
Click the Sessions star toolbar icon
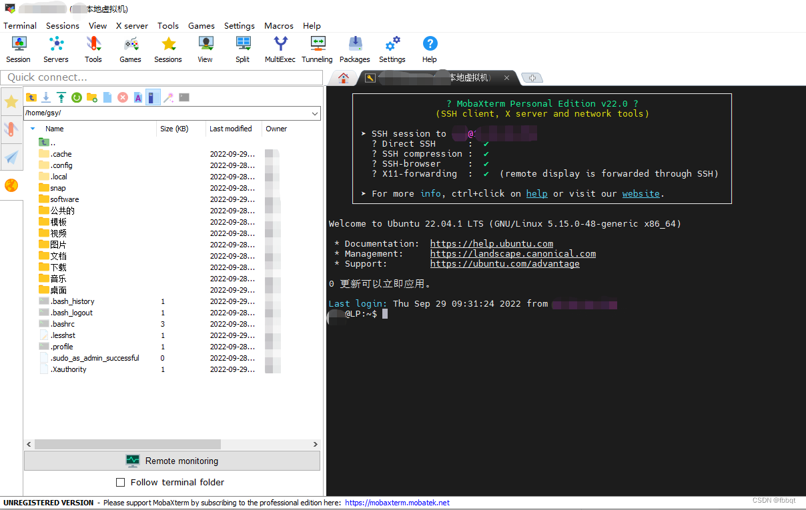click(168, 49)
